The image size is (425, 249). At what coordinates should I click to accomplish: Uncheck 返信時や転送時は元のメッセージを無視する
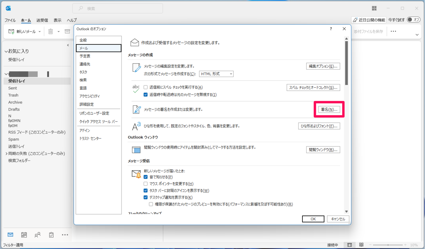pos(146,95)
